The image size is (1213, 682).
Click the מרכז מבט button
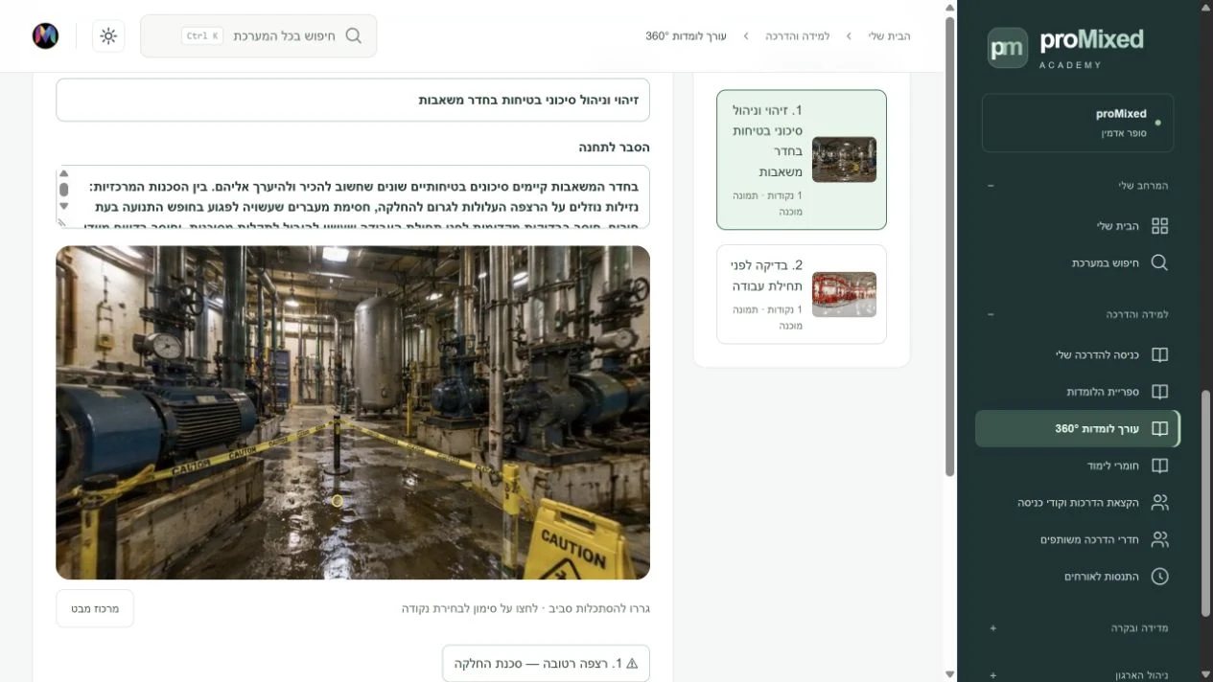(x=95, y=608)
